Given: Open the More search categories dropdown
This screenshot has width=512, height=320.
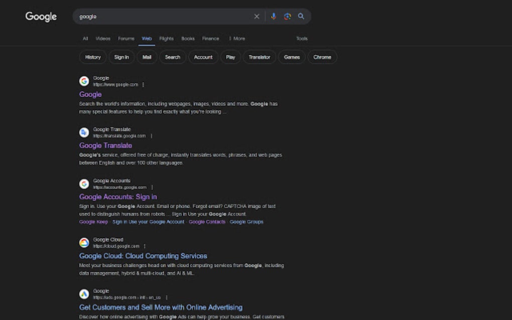Looking at the screenshot, I should (x=237, y=38).
